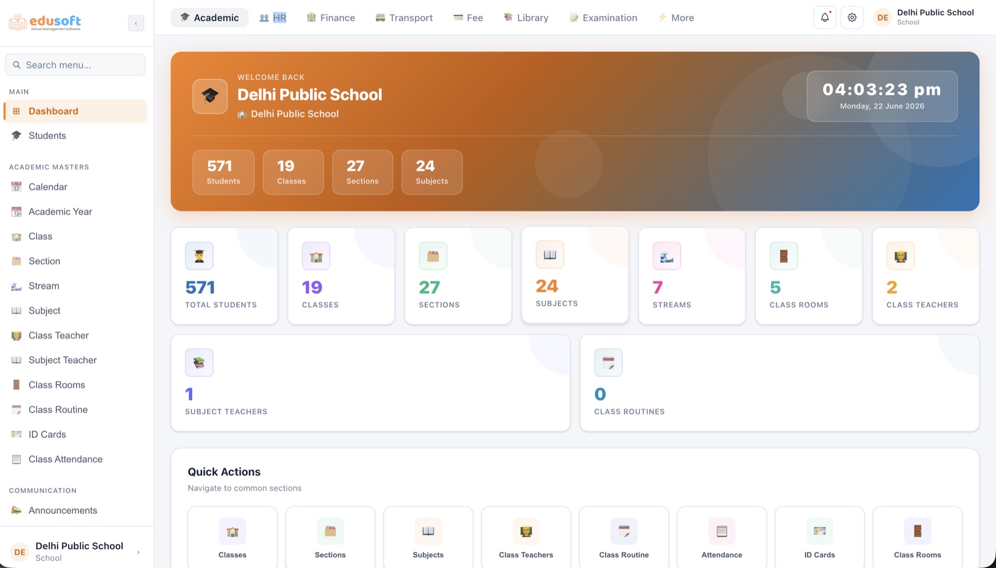Click the Class Routine quick action
Viewport: 996px width, 568px height.
point(624,537)
